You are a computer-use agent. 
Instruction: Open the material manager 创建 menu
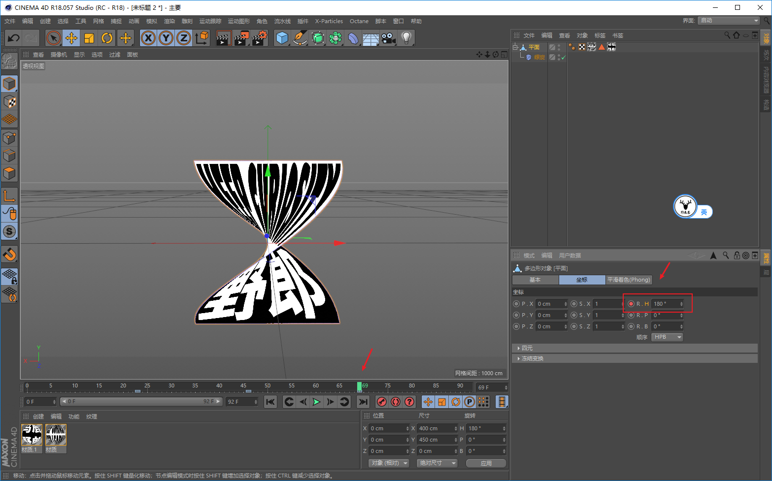pyautogui.click(x=38, y=417)
